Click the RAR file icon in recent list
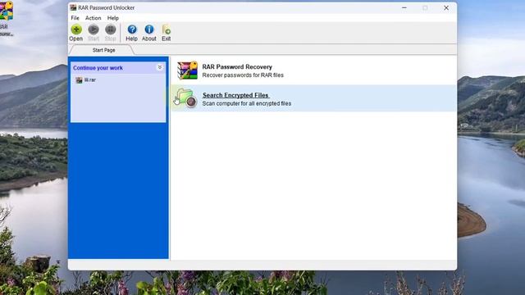525x295 pixels. click(x=79, y=80)
